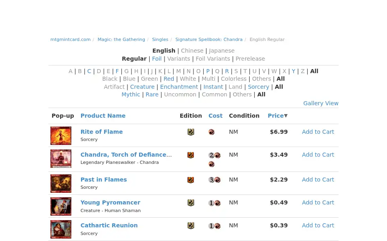Click the price sort descending arrow

[286, 116]
